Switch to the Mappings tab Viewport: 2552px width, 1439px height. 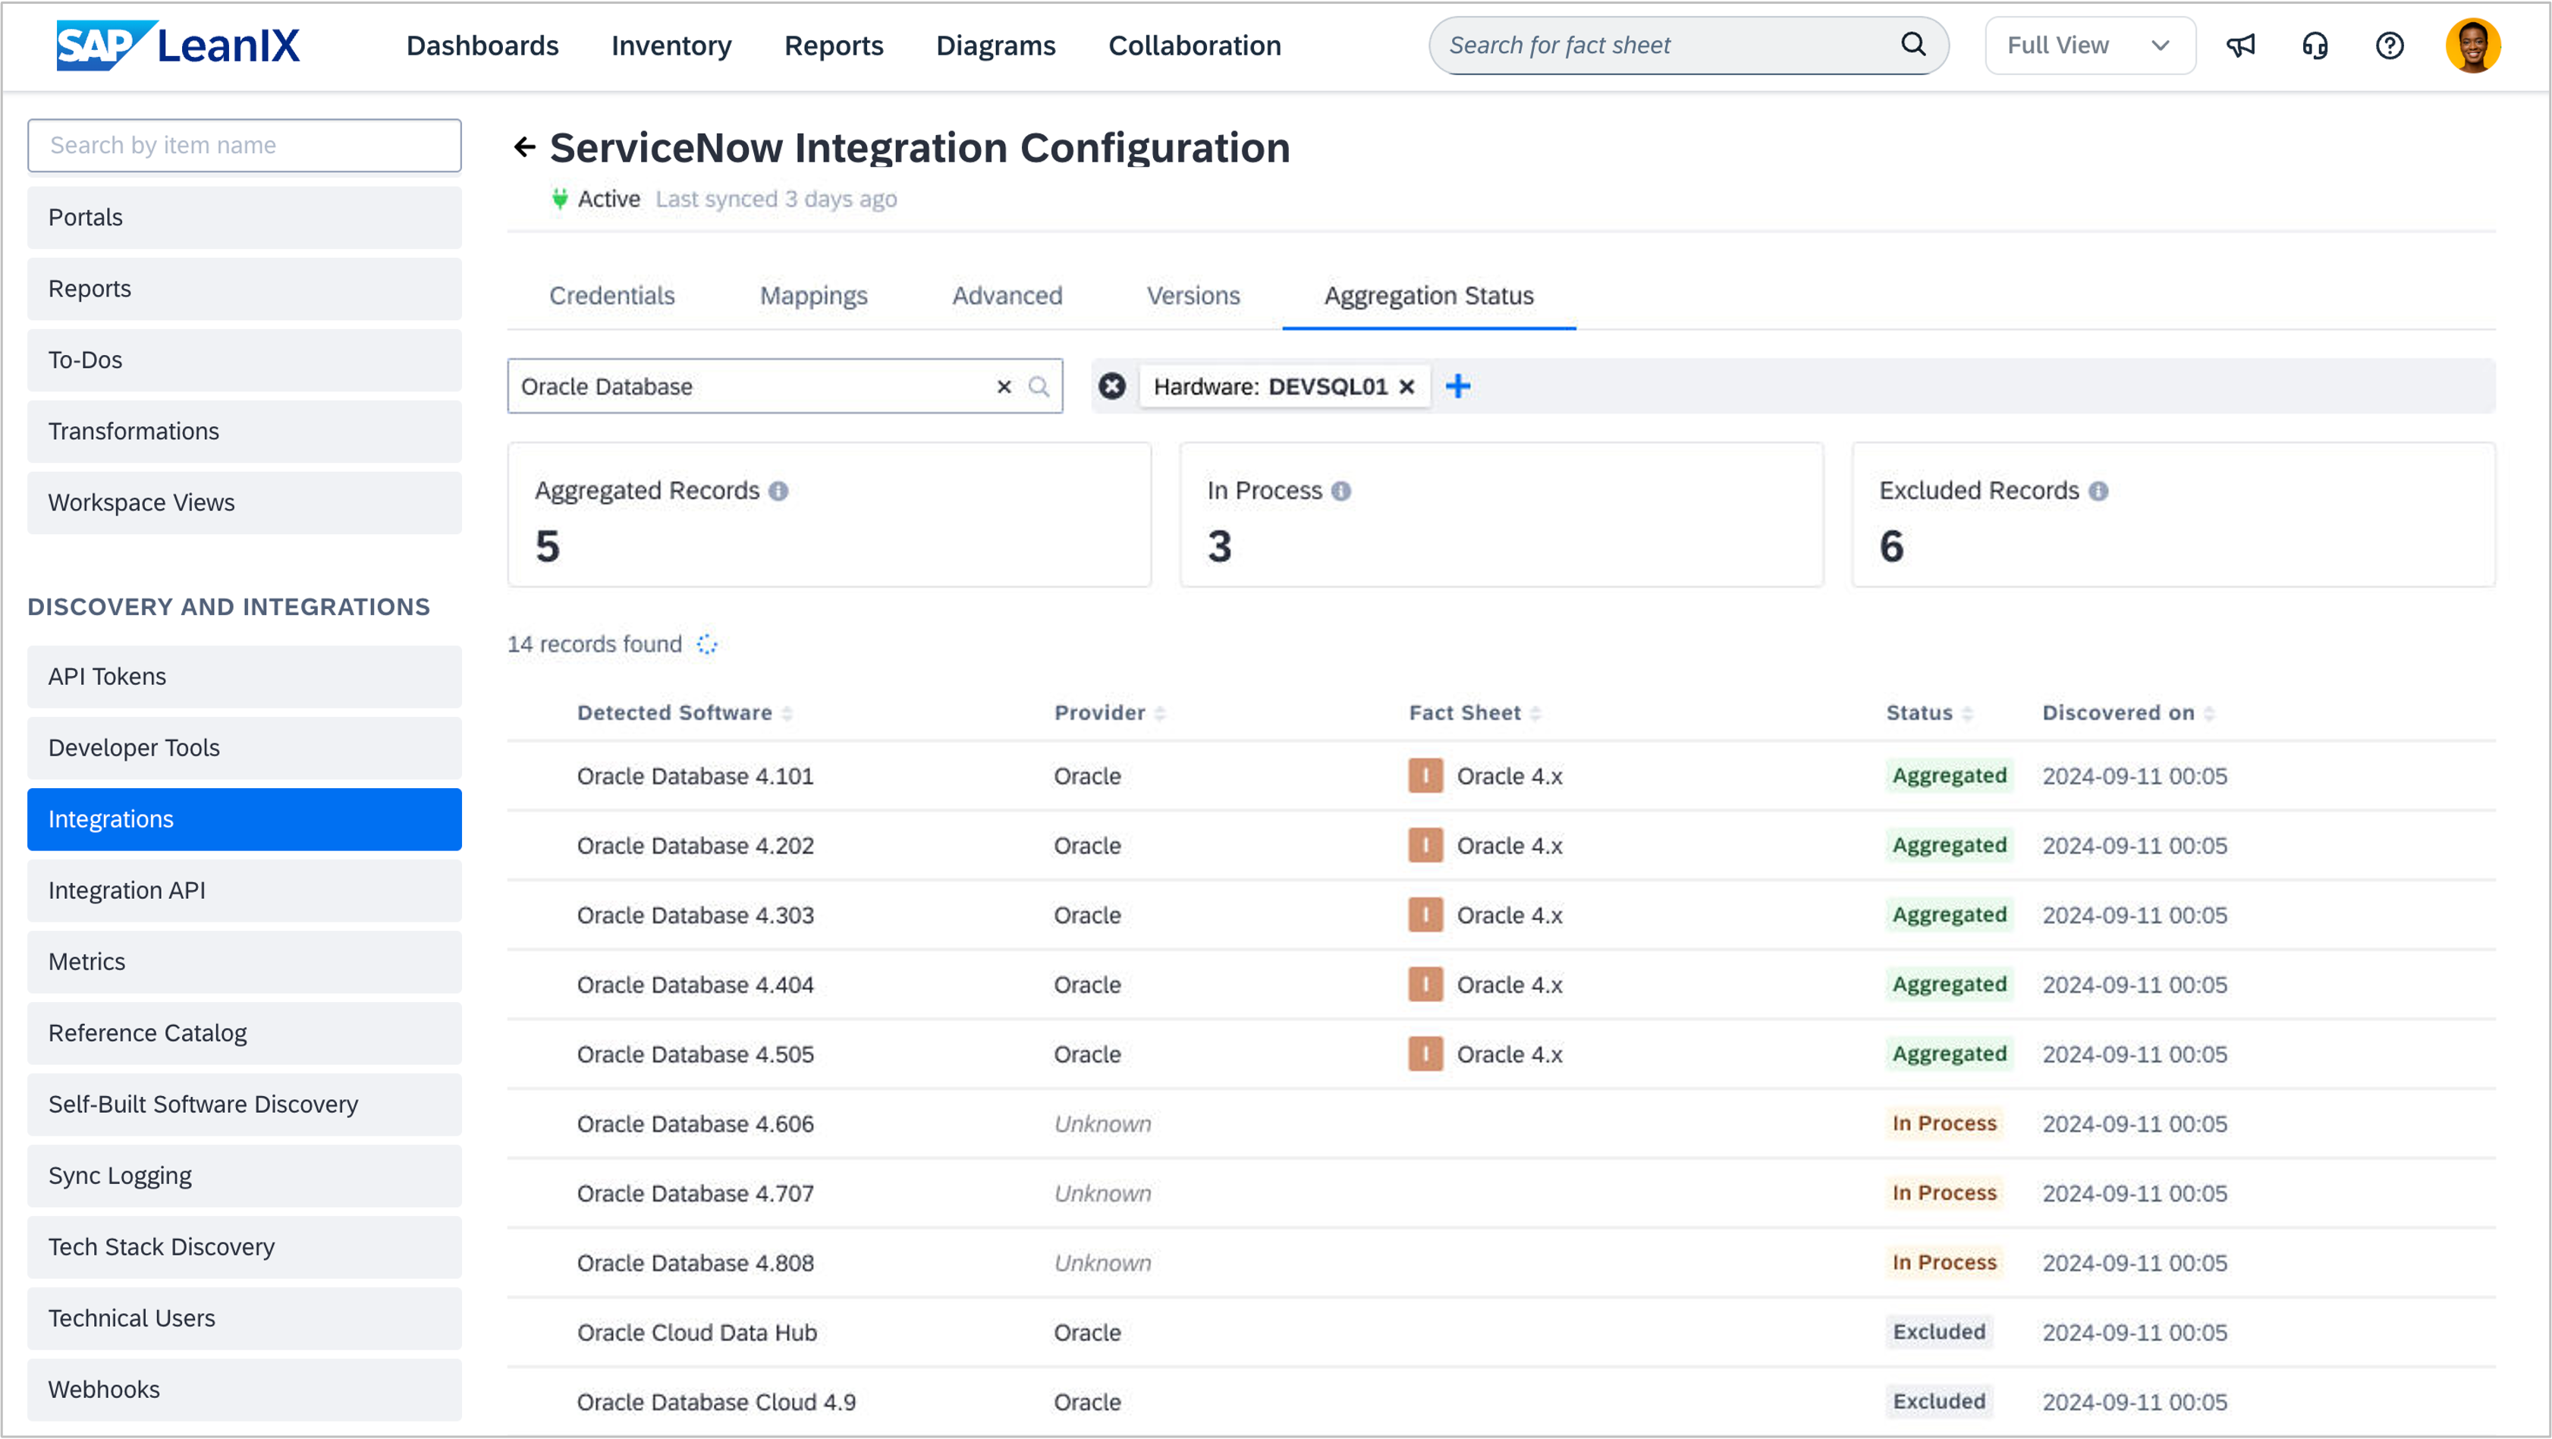pos(813,296)
